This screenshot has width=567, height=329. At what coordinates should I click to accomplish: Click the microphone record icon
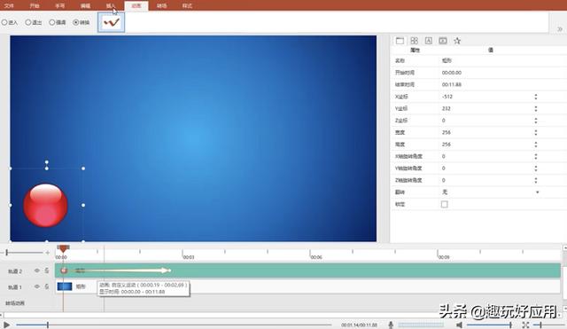391,325
